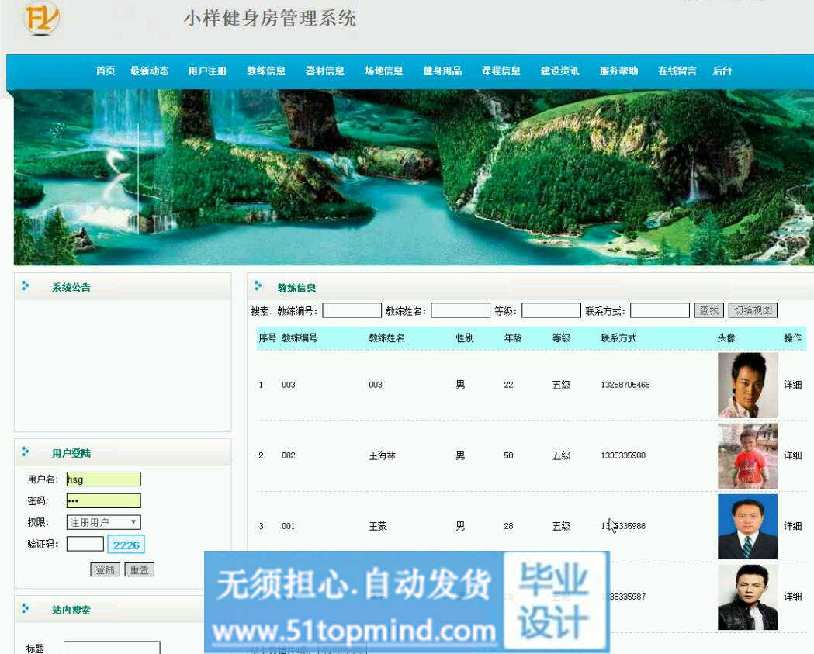Navigate to 场地信息 menu item
The width and height of the screenshot is (814, 654).
383,71
